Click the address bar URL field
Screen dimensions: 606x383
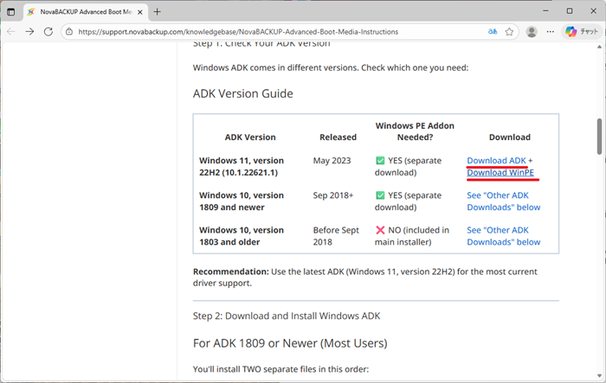[x=260, y=31]
